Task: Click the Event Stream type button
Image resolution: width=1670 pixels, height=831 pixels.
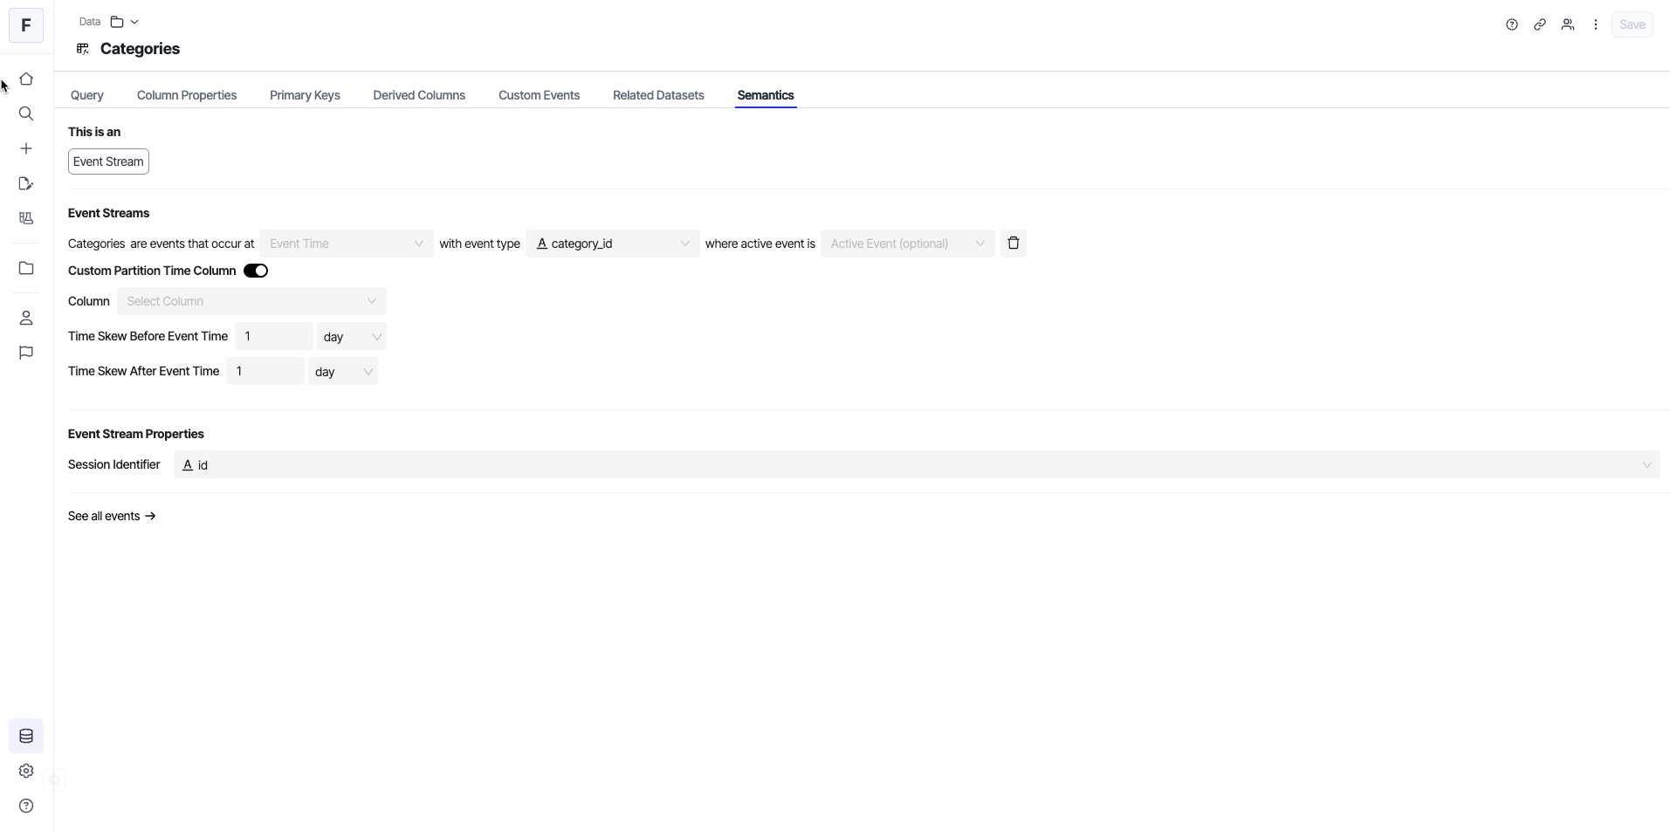Action: click(108, 162)
